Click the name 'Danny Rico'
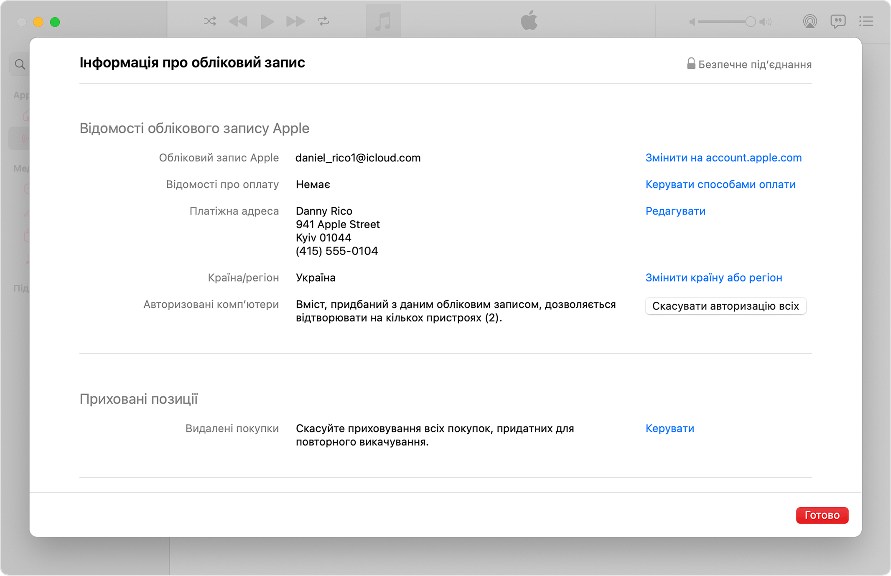 [324, 211]
